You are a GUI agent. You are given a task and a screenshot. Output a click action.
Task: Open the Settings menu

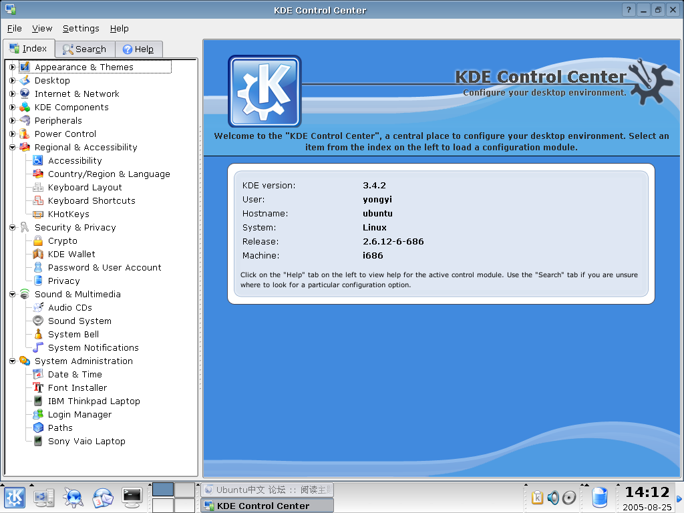(81, 28)
